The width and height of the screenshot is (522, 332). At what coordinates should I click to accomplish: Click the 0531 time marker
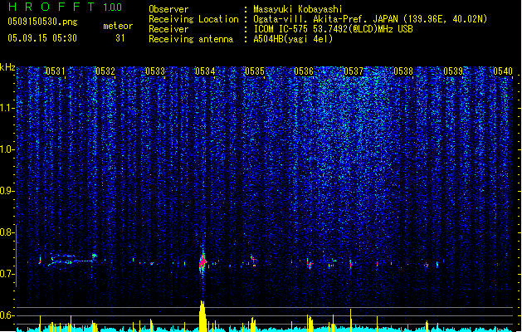pyautogui.click(x=56, y=71)
